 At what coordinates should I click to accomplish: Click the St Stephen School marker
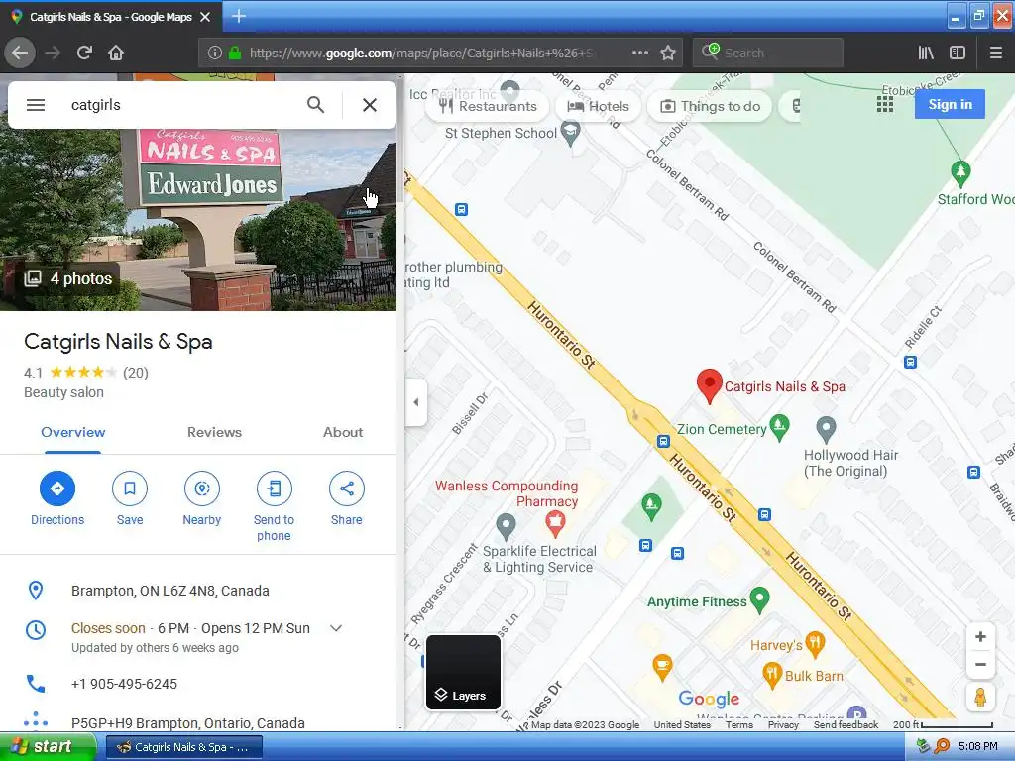(570, 134)
